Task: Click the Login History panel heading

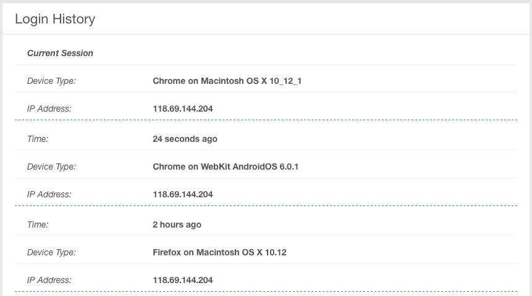Action: [55, 19]
